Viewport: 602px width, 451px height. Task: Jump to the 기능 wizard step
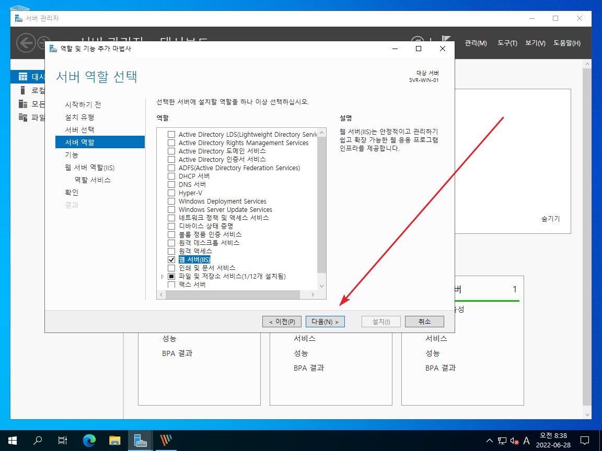click(72, 155)
